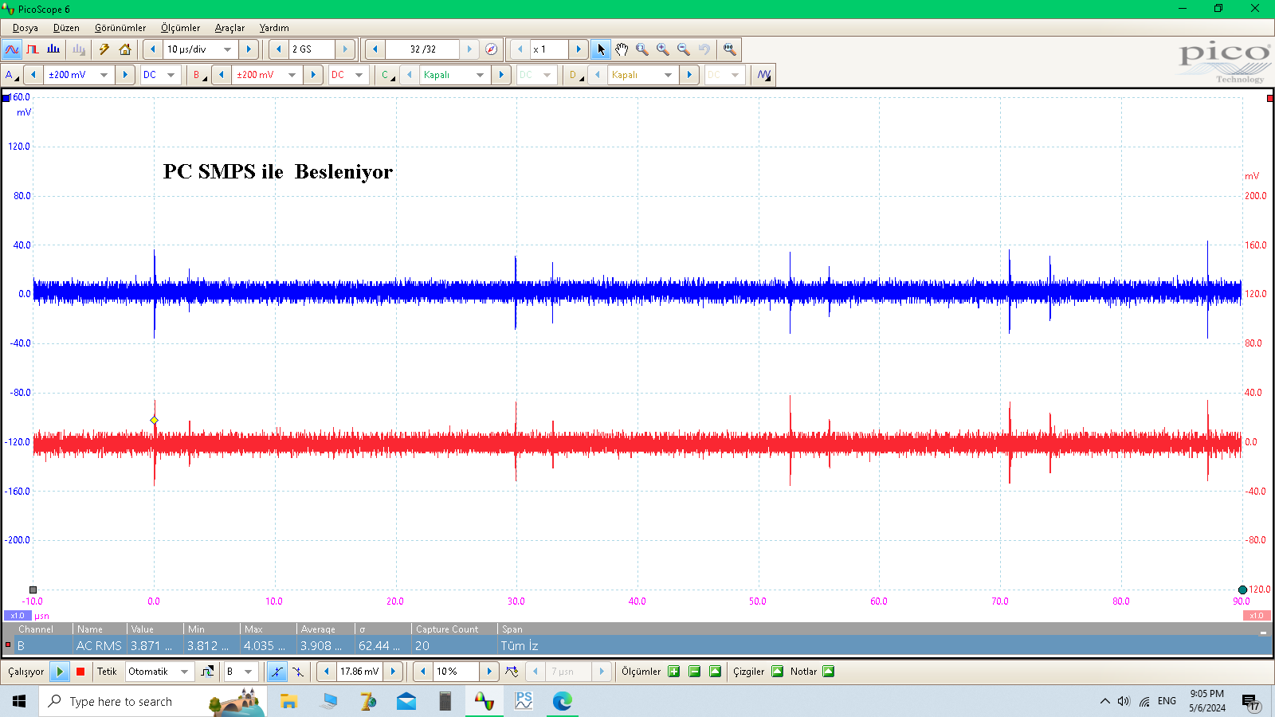Click the trigger delay icon
This screenshot has width=1275, height=717.
[x=512, y=672]
